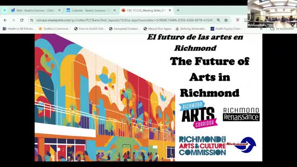Close the Calendar tab

pos(115,10)
